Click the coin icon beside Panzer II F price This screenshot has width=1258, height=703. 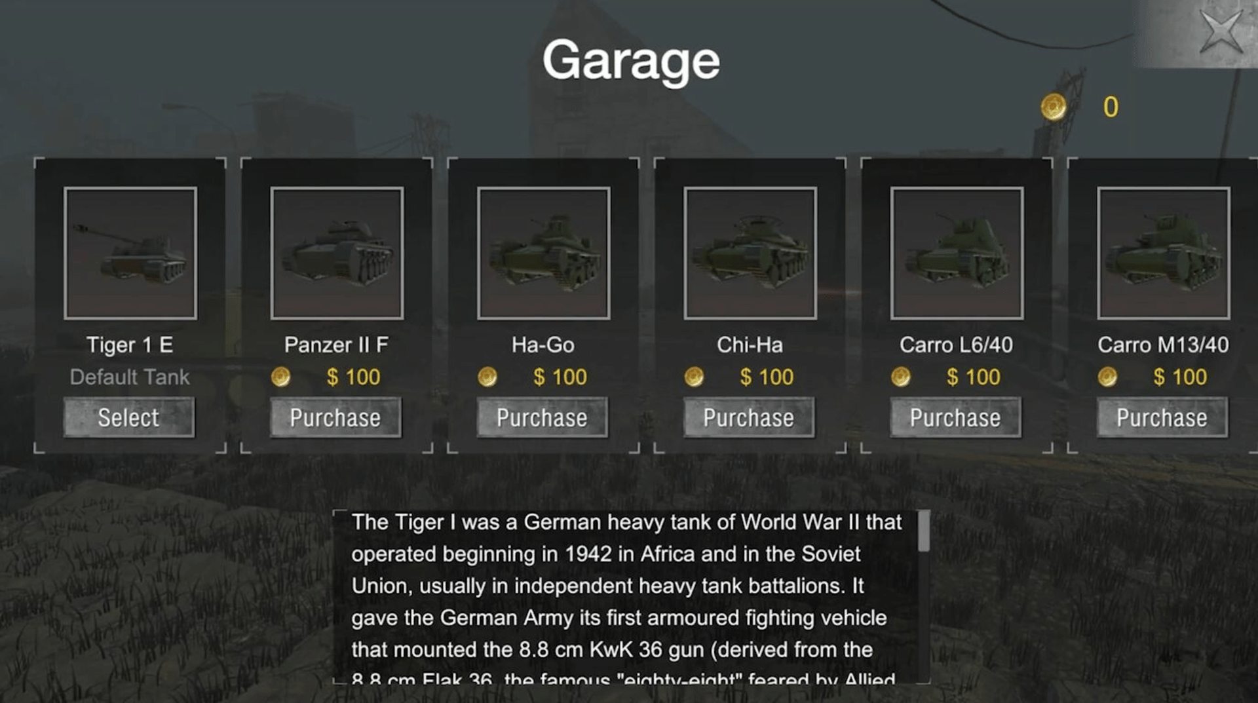coord(281,377)
